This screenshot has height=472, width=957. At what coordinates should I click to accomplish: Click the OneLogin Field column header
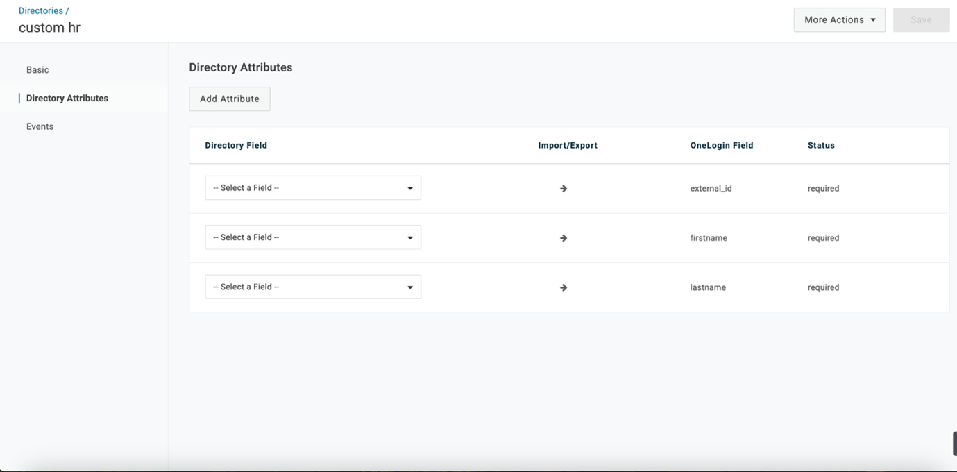pyautogui.click(x=722, y=146)
